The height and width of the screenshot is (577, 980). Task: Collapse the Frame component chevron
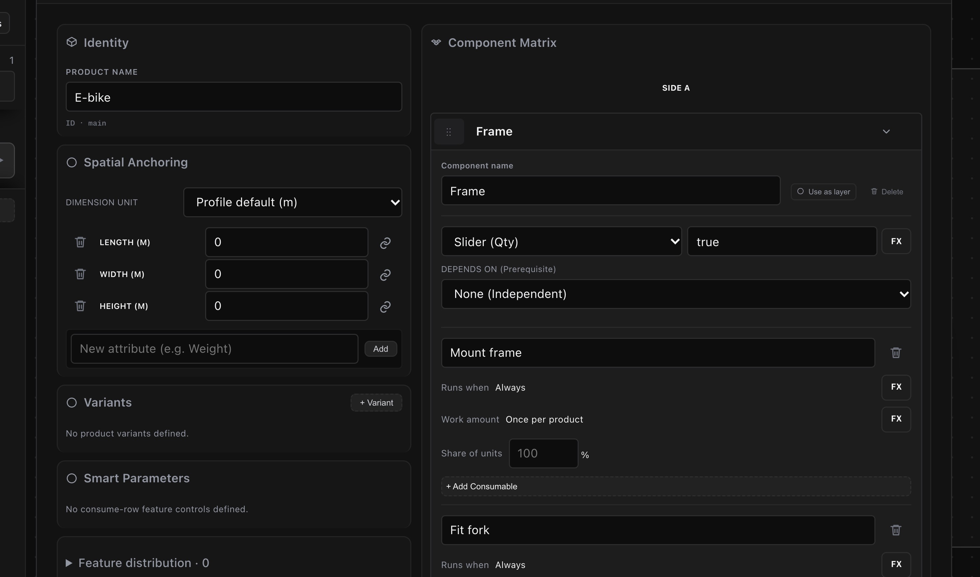click(x=886, y=132)
